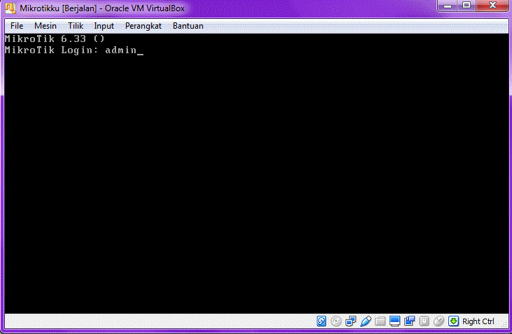Open the shared folders status icon
This screenshot has height=334, width=512.
(380, 321)
